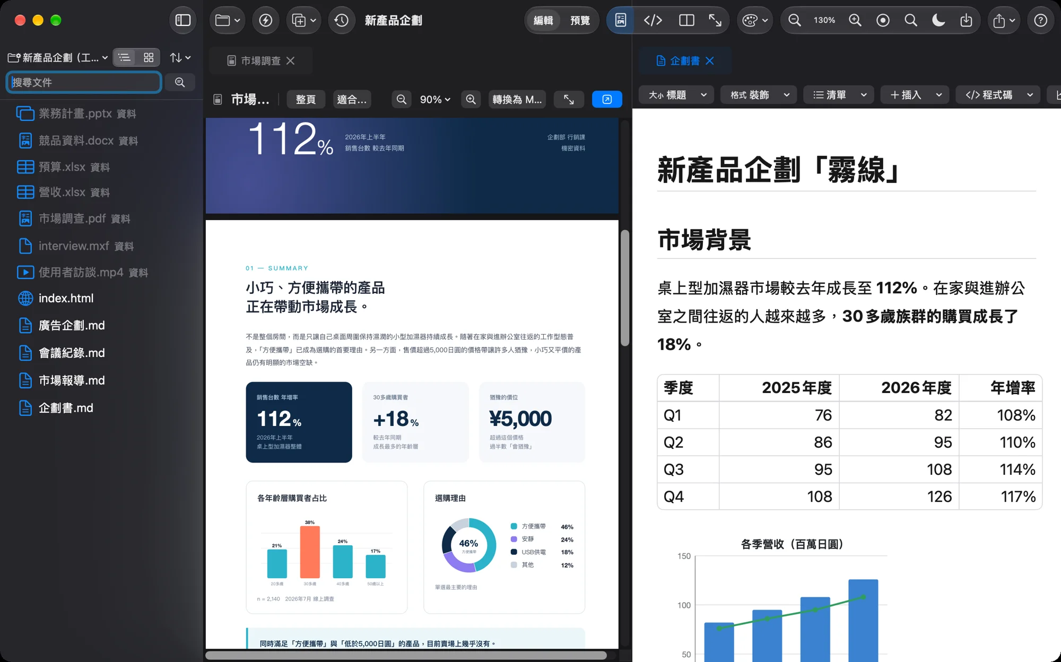Toggle the sidebar panel icon
Image resolution: width=1061 pixels, height=662 pixels.
click(x=183, y=20)
